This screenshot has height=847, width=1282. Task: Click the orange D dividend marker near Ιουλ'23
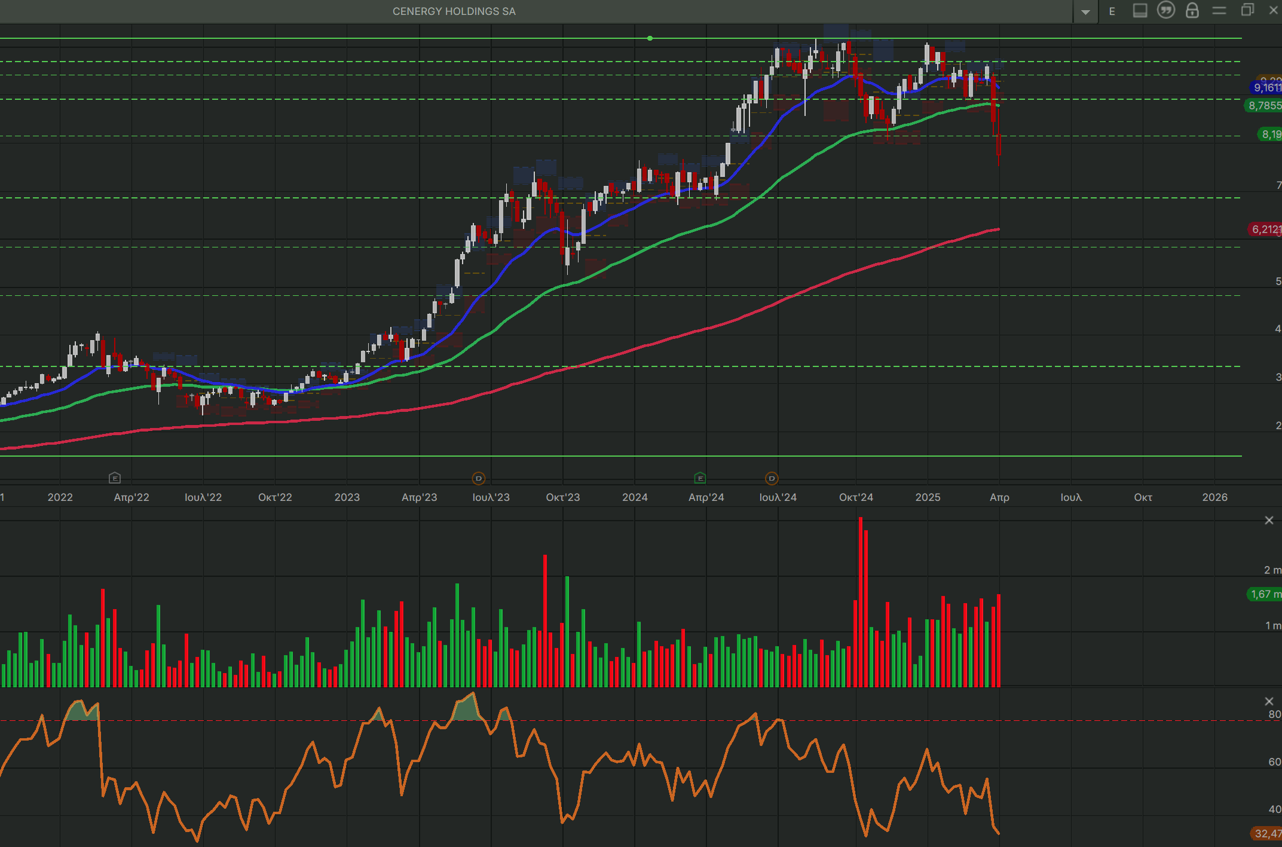click(x=478, y=478)
